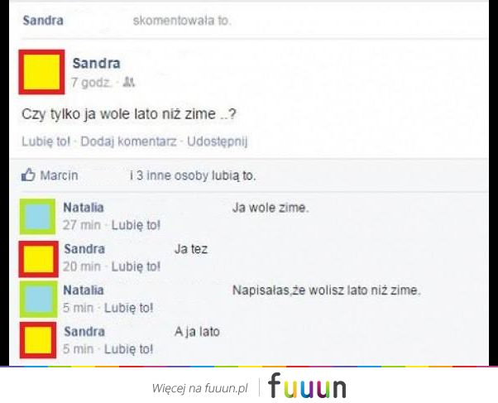
Task: Click the fuuun logo at the bottom
Action: (307, 386)
